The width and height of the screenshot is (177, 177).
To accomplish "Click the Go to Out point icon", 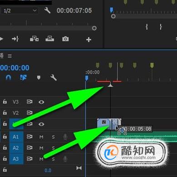I will tap(15, 39).
